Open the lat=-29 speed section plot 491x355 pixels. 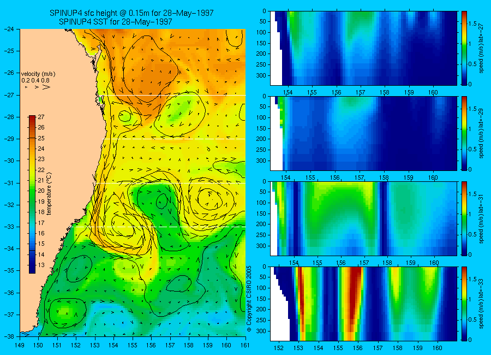coord(363,133)
